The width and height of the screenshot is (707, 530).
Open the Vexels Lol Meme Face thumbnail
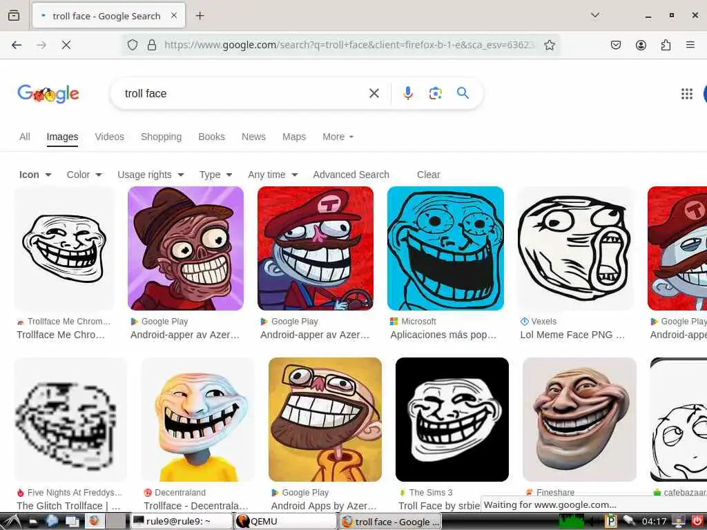point(575,248)
